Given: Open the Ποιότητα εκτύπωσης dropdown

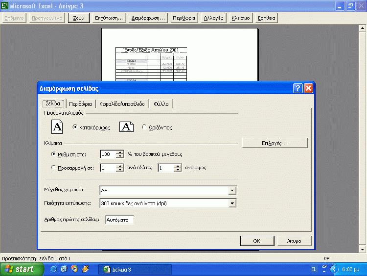Looking at the screenshot, I should coord(232,203).
